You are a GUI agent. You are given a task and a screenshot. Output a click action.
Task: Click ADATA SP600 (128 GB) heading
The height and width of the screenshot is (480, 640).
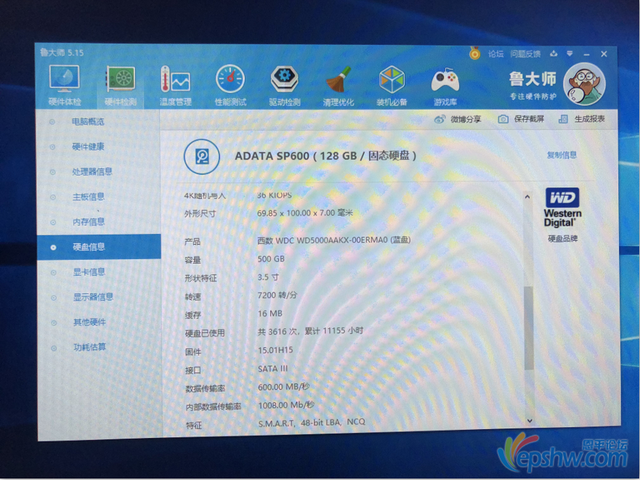325,156
